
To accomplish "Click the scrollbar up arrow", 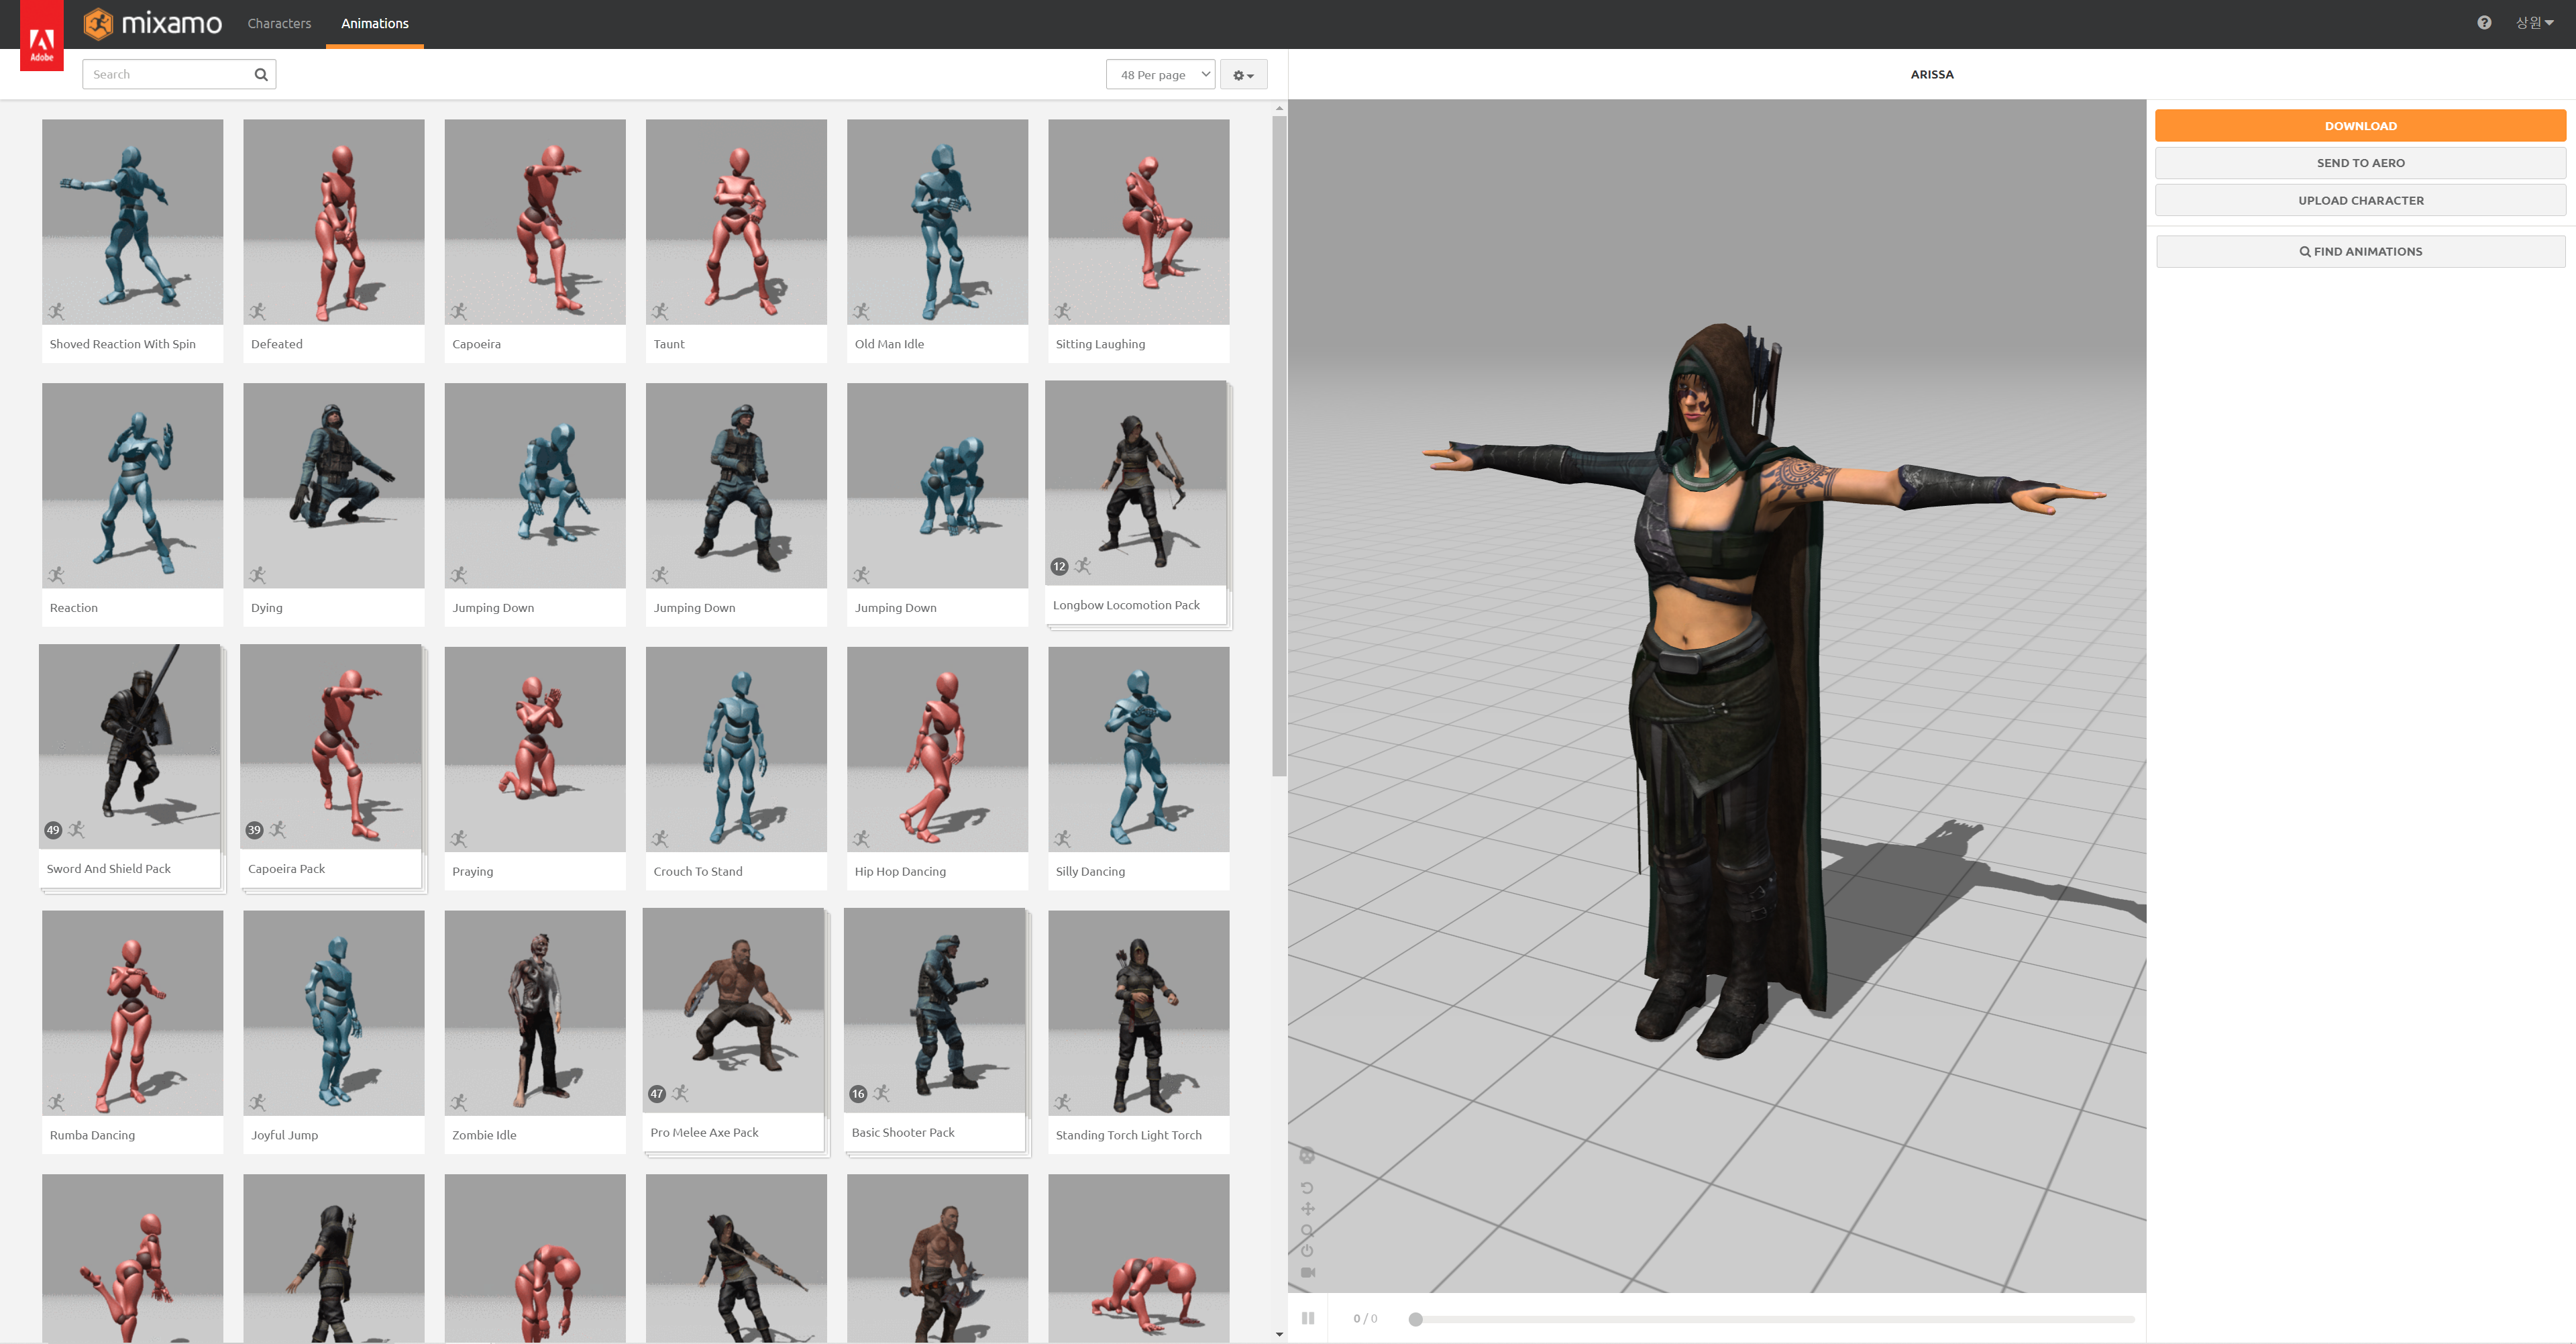I will pos(1279,108).
